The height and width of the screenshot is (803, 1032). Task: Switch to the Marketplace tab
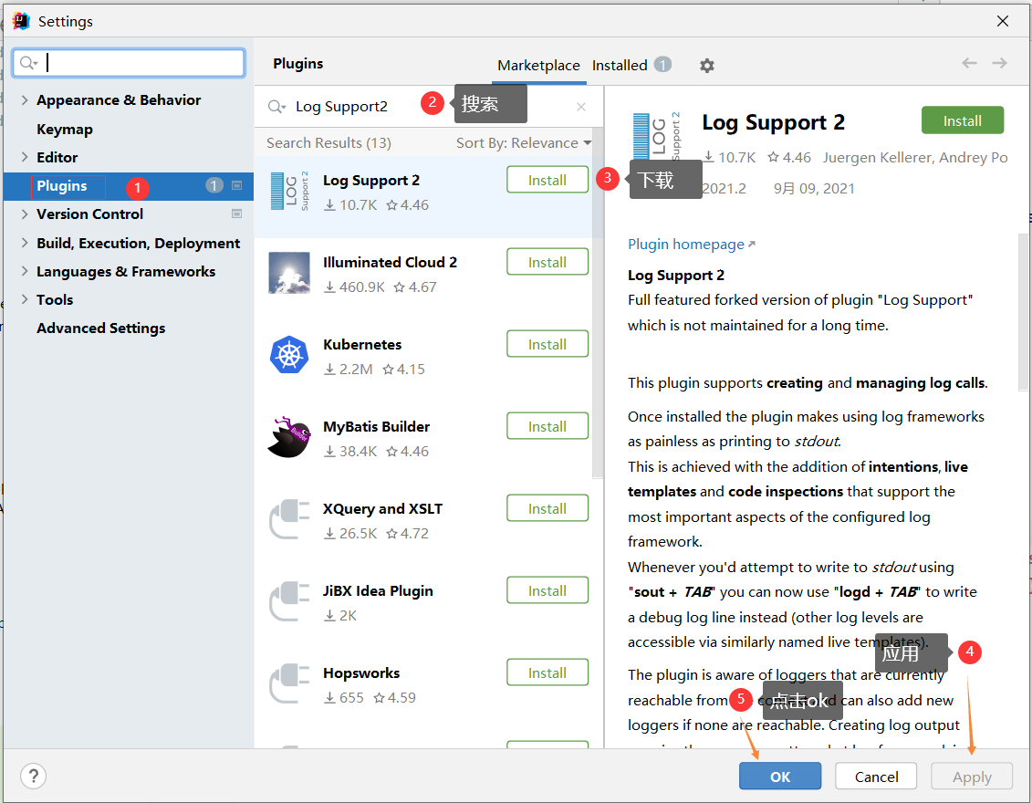(538, 65)
